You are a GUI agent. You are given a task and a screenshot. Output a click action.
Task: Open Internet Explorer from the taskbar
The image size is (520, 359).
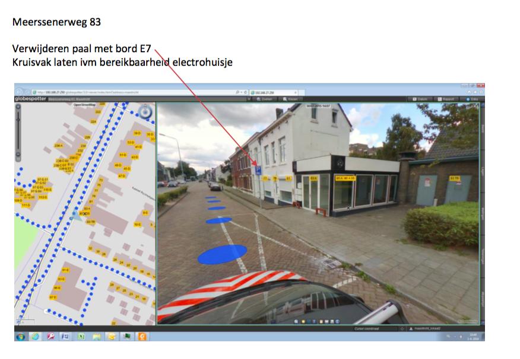pyautogui.click(x=36, y=336)
